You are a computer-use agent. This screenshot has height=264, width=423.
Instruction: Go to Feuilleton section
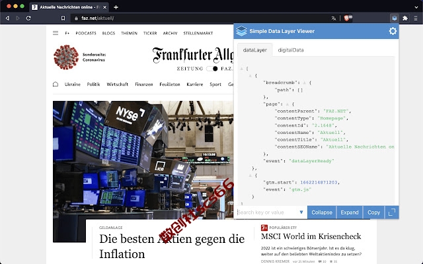170,84
